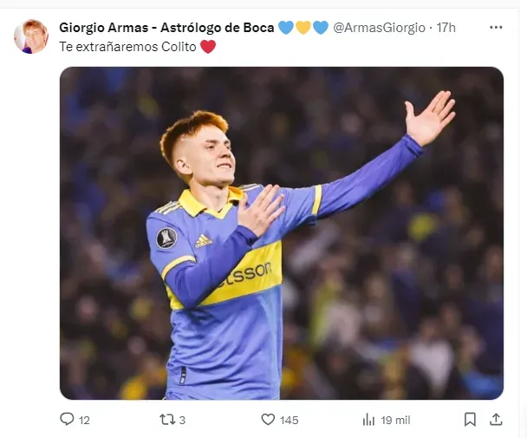
Task: Open the three-dot more options menu
Action: pos(496,28)
